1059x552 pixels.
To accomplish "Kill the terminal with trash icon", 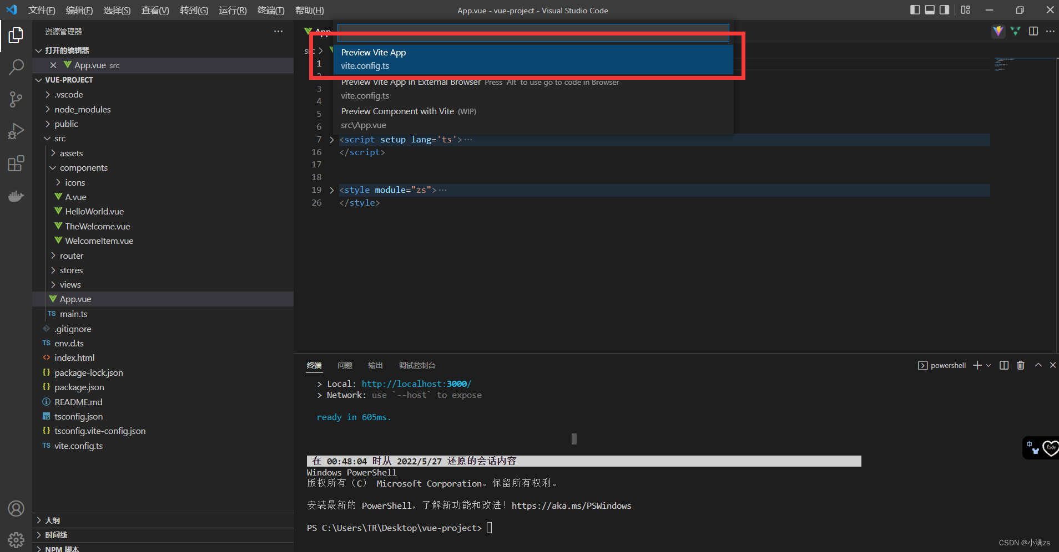I will tap(1021, 365).
